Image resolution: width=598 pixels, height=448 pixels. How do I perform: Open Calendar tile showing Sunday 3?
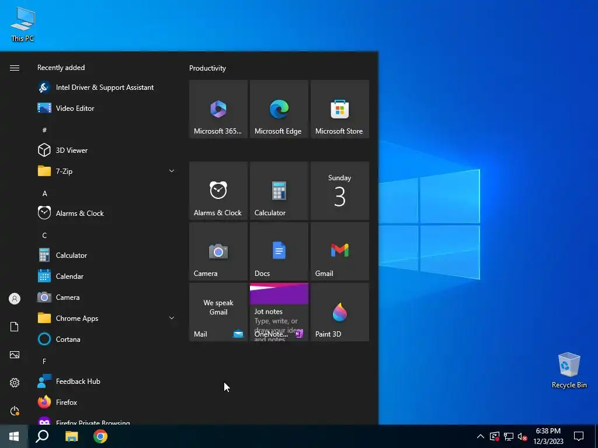pyautogui.click(x=340, y=191)
